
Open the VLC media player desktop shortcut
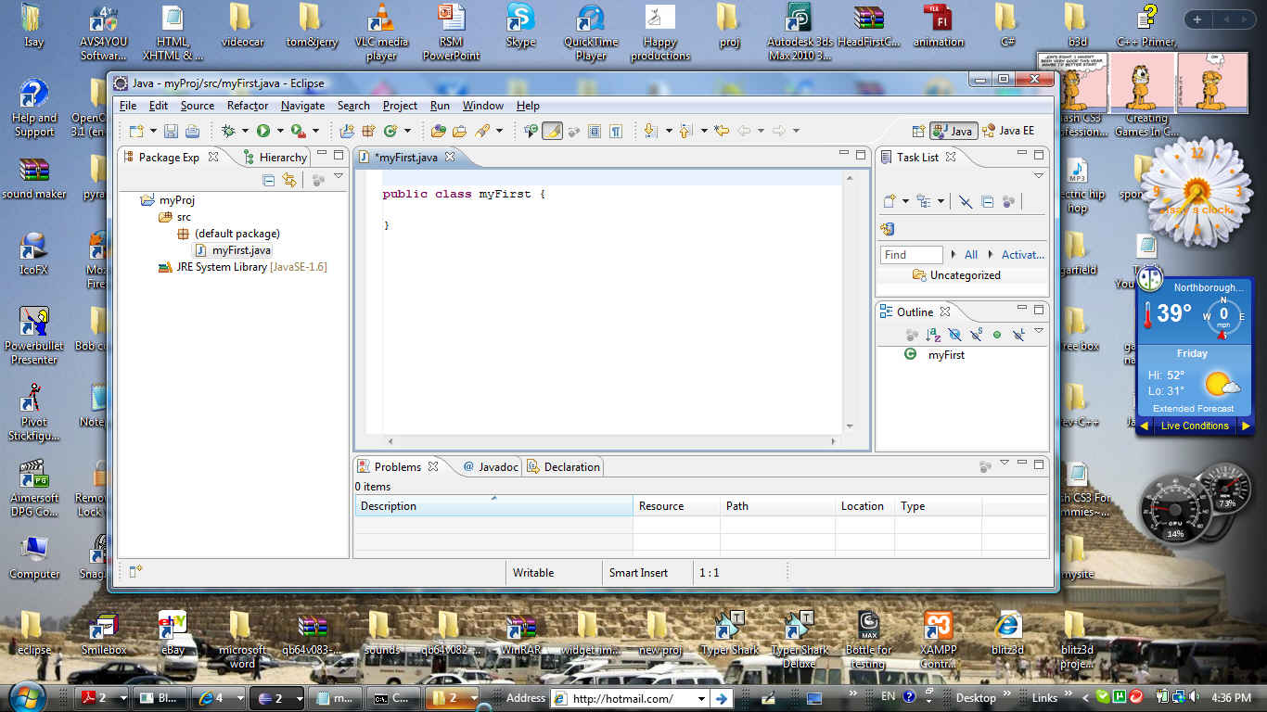click(x=381, y=32)
